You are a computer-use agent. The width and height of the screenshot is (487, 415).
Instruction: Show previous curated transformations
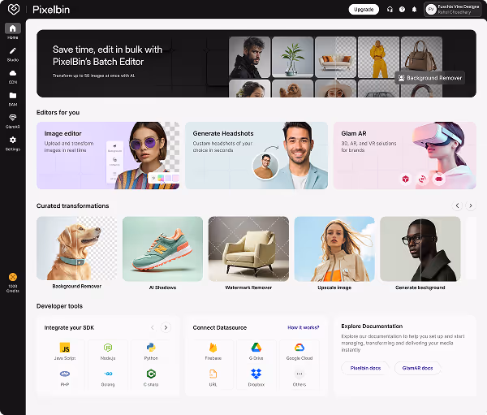[x=457, y=205]
